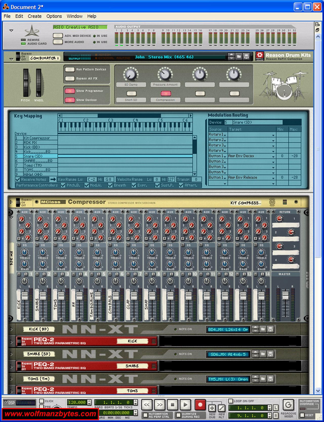
Task: Uncheck the Receive Notes checkbox
Action: click(18, 179)
